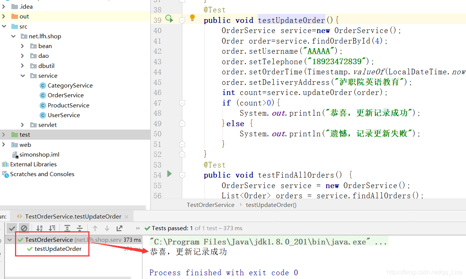Close the TestOrderService.testUpdateOrder run tab
This screenshot has height=279, width=466.
tap(126, 217)
